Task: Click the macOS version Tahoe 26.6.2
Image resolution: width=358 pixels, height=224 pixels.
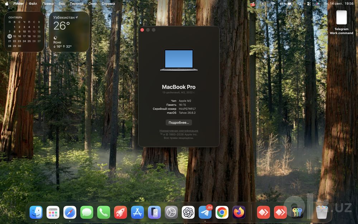Action: (187, 113)
